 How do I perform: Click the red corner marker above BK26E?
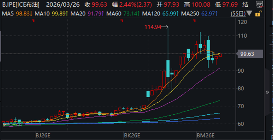click(x=122, y=21)
